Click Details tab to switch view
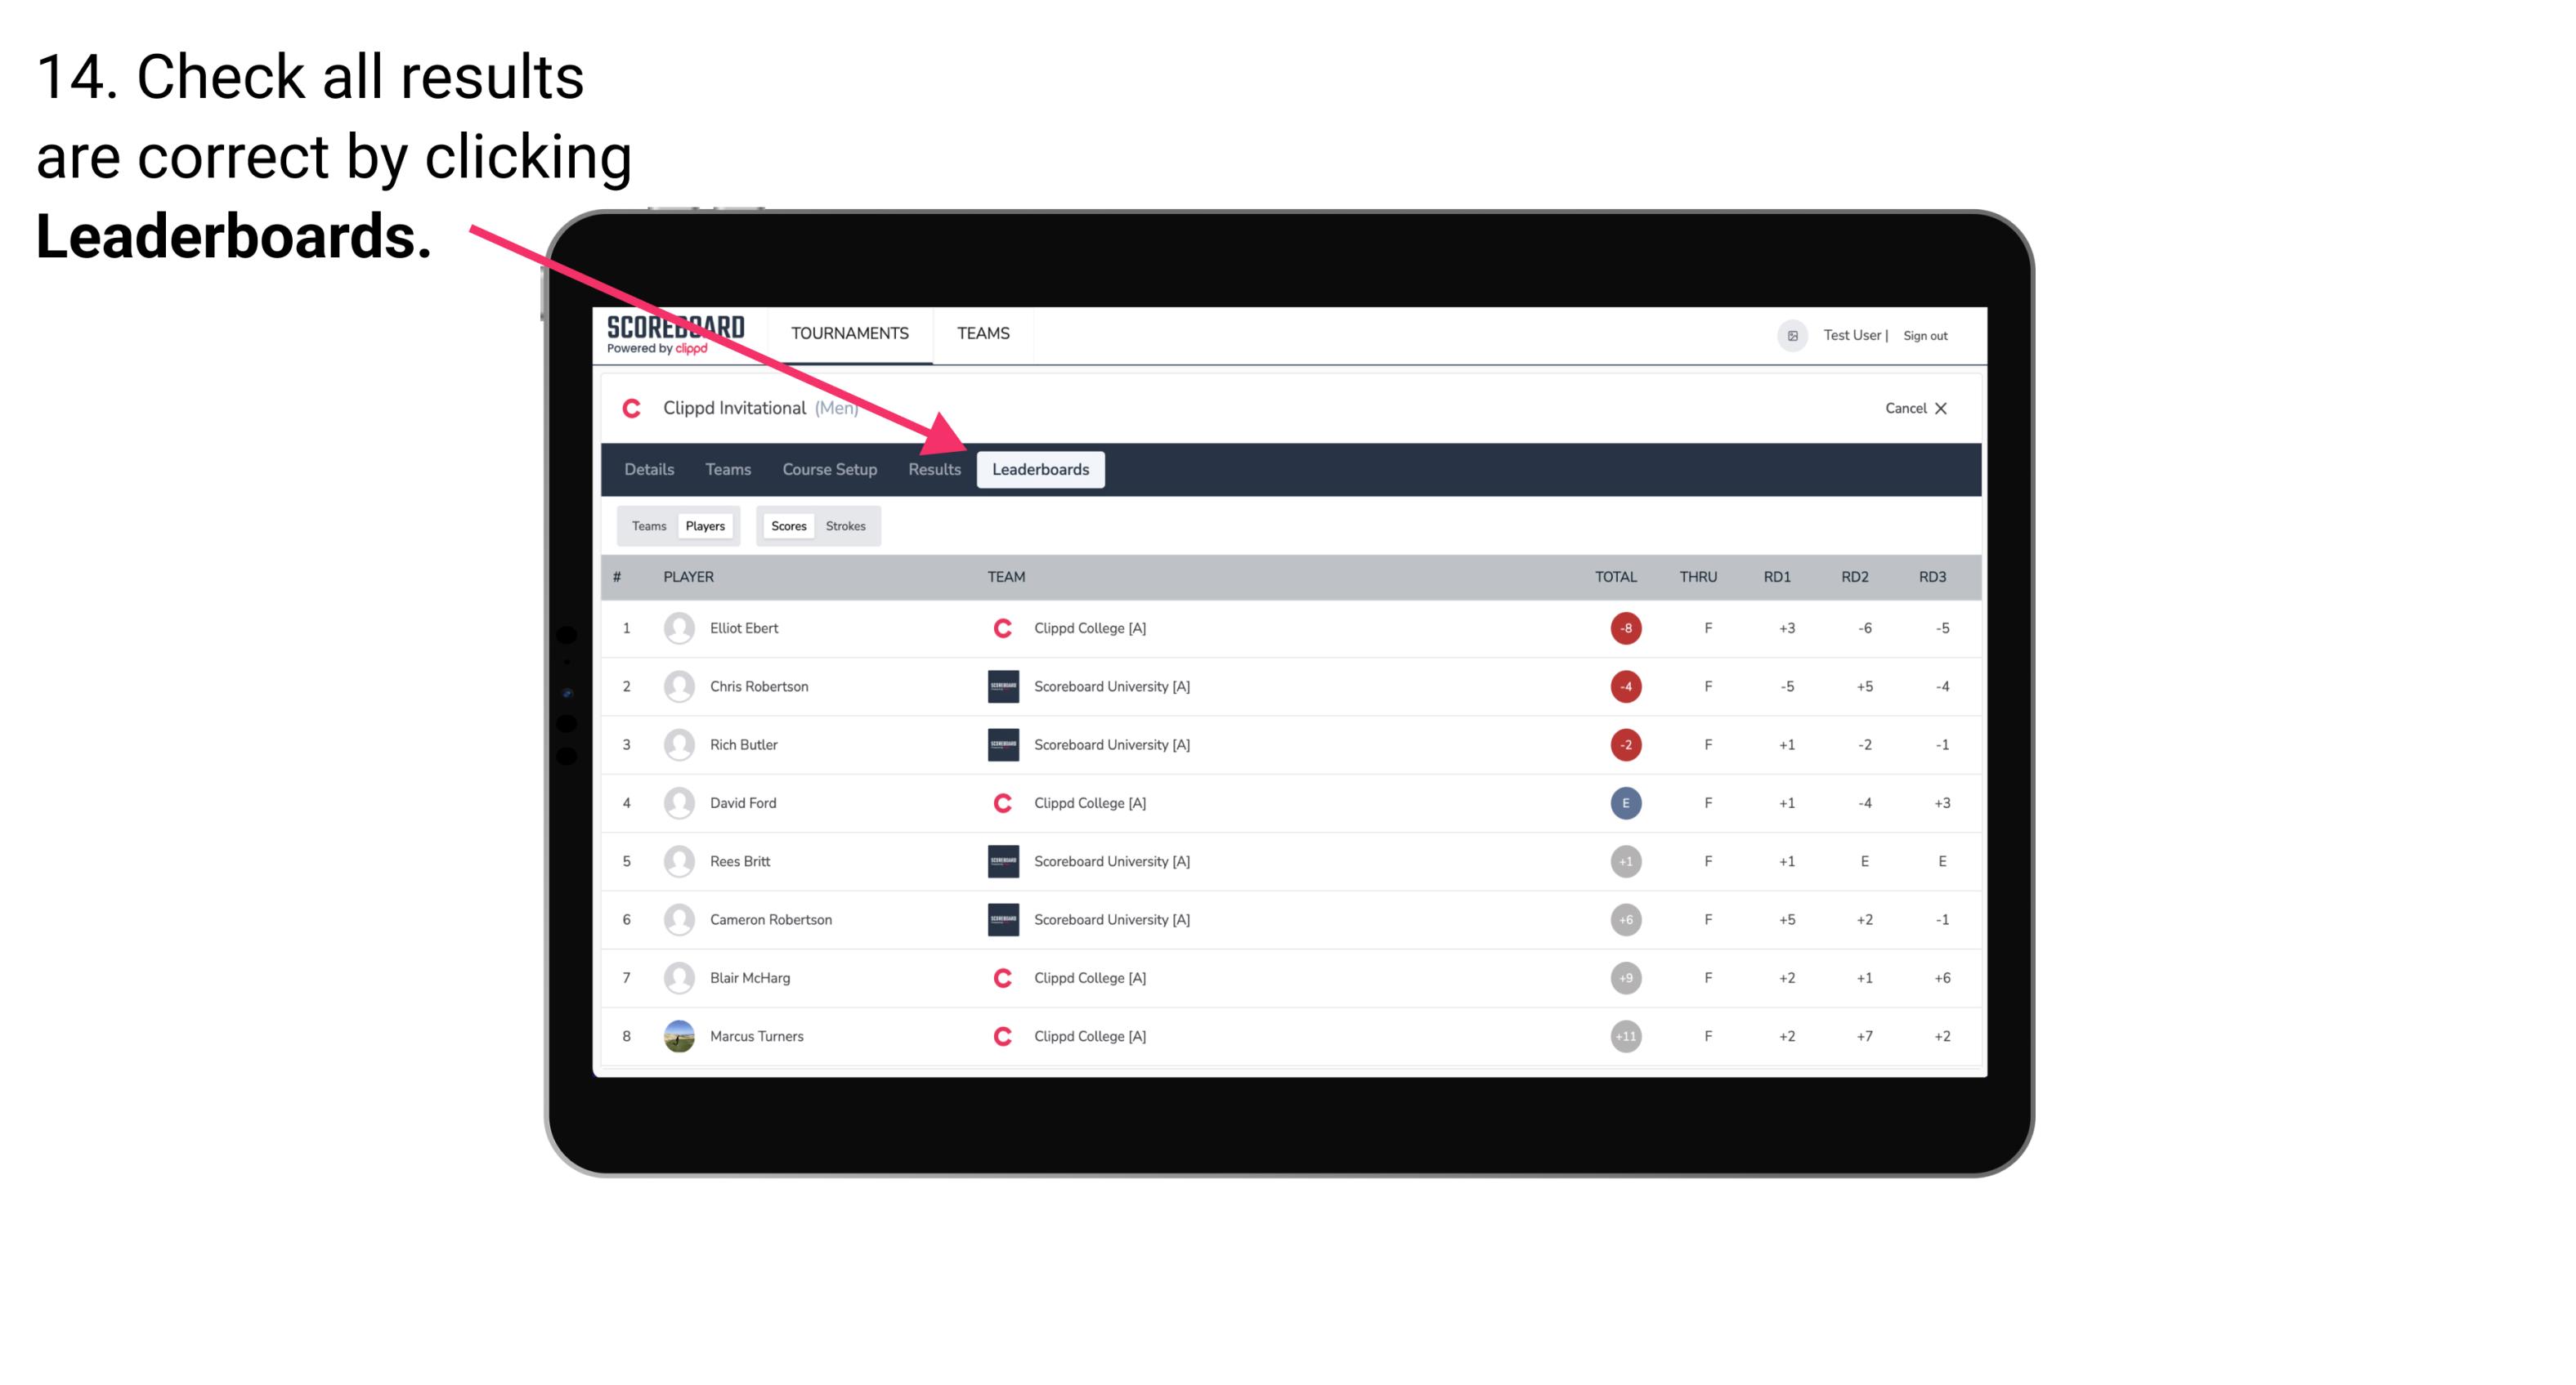Viewport: 2576px width, 1385px height. pyautogui.click(x=650, y=469)
